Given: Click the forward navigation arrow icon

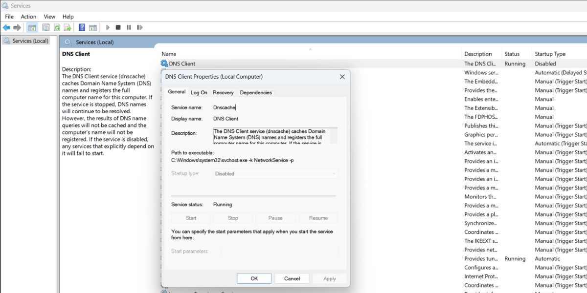Looking at the screenshot, I should (x=18, y=28).
